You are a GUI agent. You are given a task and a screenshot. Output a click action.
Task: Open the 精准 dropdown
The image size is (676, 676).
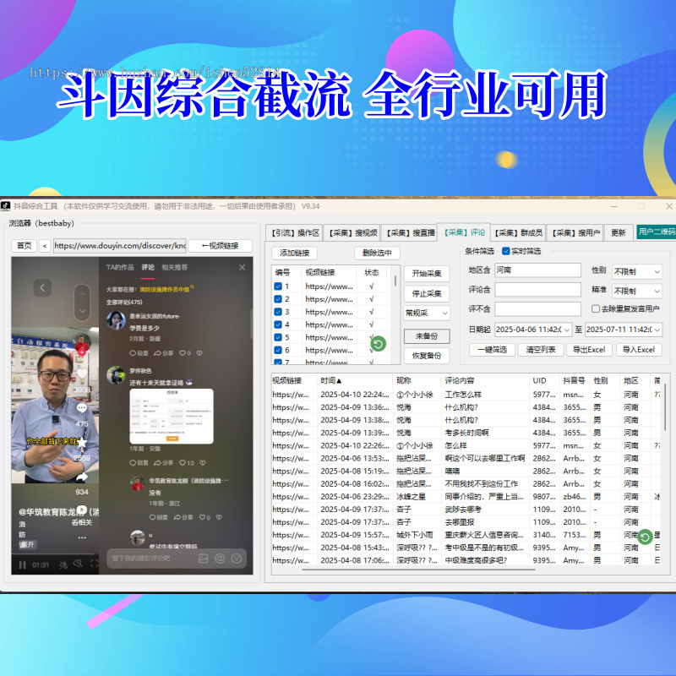coord(637,291)
